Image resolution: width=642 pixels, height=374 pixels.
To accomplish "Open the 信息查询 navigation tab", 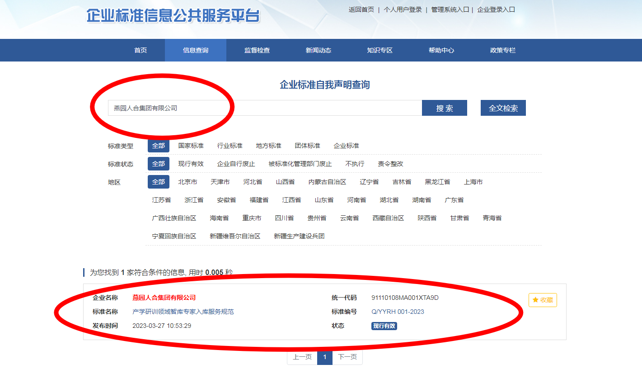I will [x=196, y=50].
